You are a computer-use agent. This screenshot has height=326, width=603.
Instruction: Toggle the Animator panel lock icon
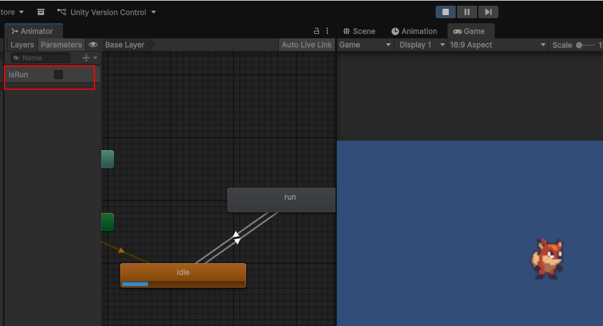[317, 31]
